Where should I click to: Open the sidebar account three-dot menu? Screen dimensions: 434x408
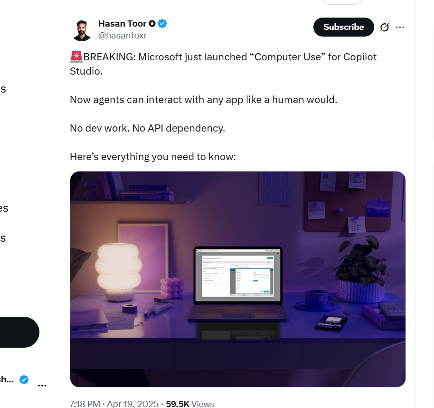42,385
